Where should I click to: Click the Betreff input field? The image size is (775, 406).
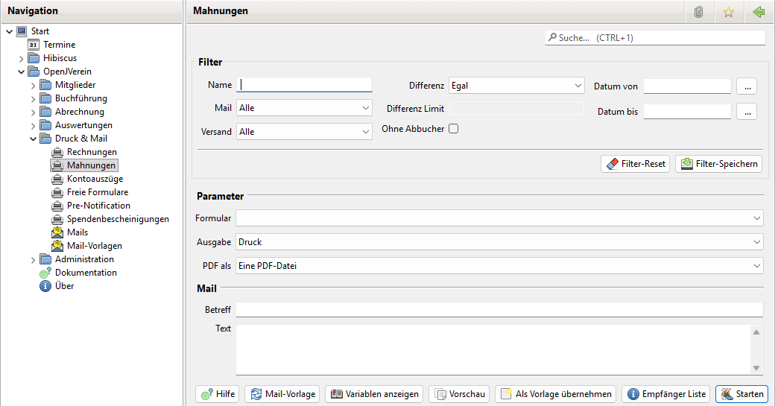(499, 309)
